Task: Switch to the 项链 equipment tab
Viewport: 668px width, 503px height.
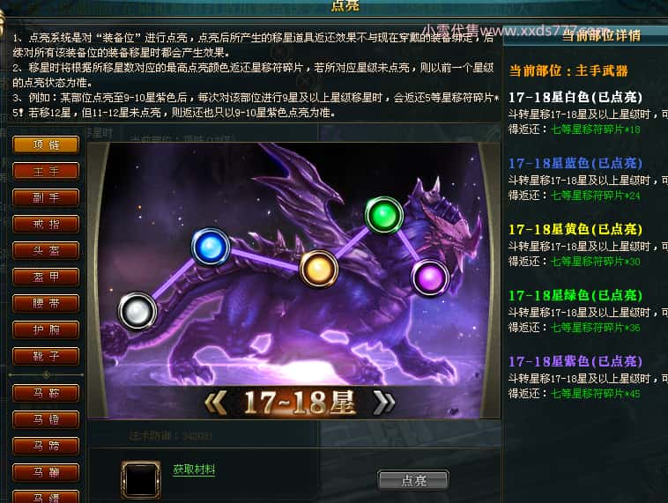Action: click(46, 144)
